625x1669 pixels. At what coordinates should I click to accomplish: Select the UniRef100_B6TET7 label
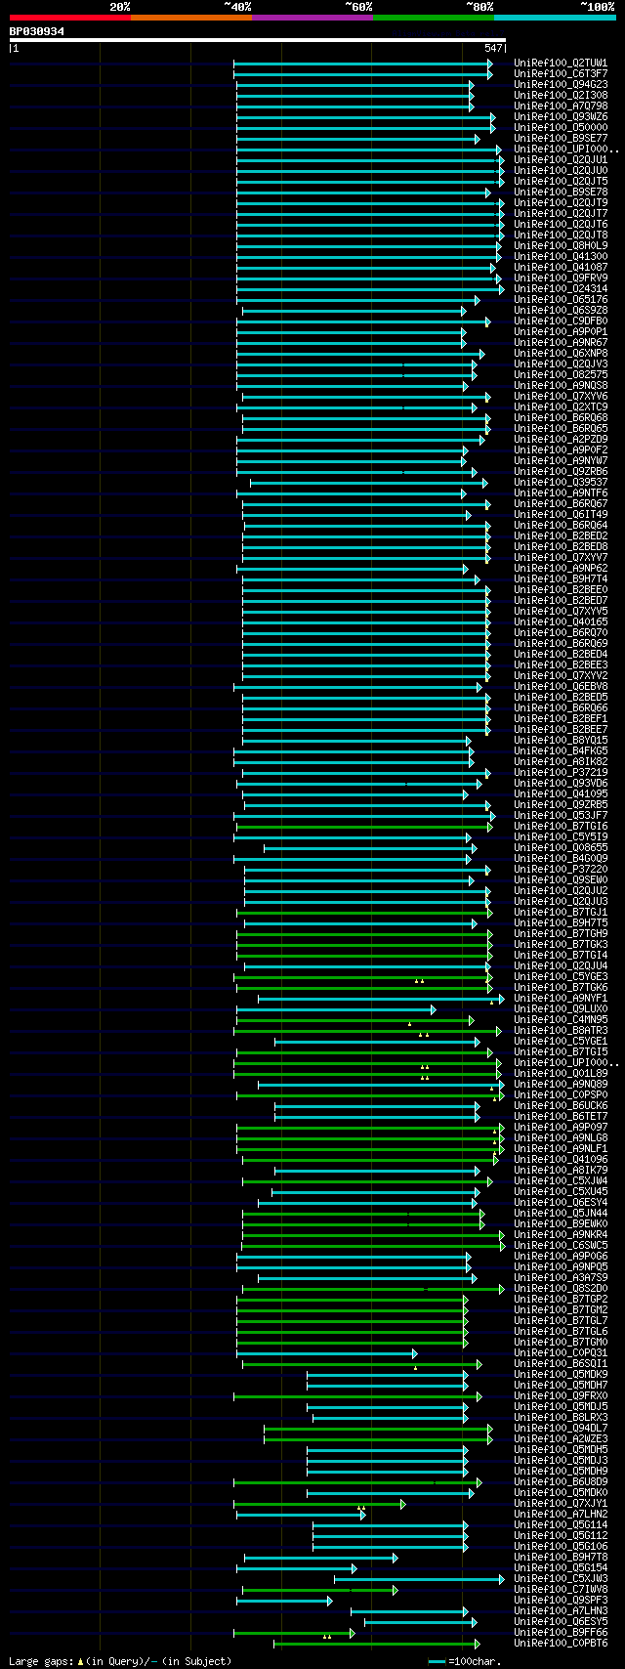(x=561, y=1117)
